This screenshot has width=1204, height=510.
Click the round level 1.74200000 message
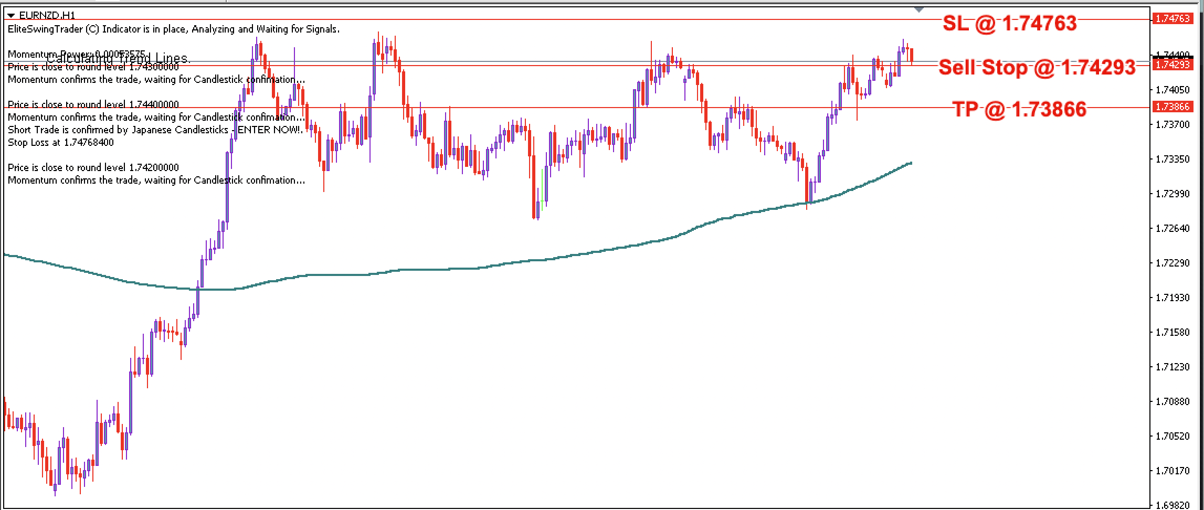(93, 167)
